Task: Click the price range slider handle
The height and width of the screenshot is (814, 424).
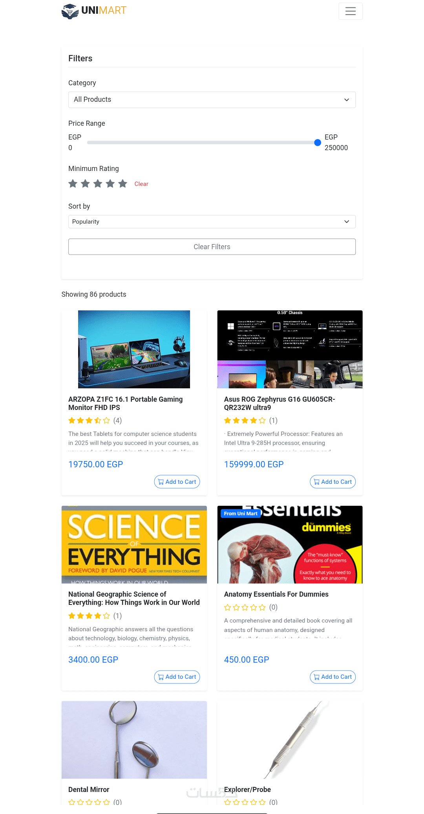Action: tap(318, 143)
